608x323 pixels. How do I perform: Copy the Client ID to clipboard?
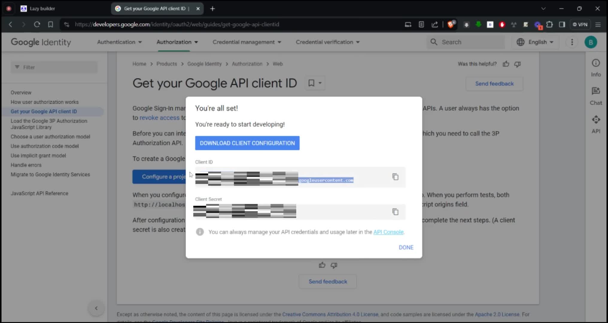[x=395, y=177]
